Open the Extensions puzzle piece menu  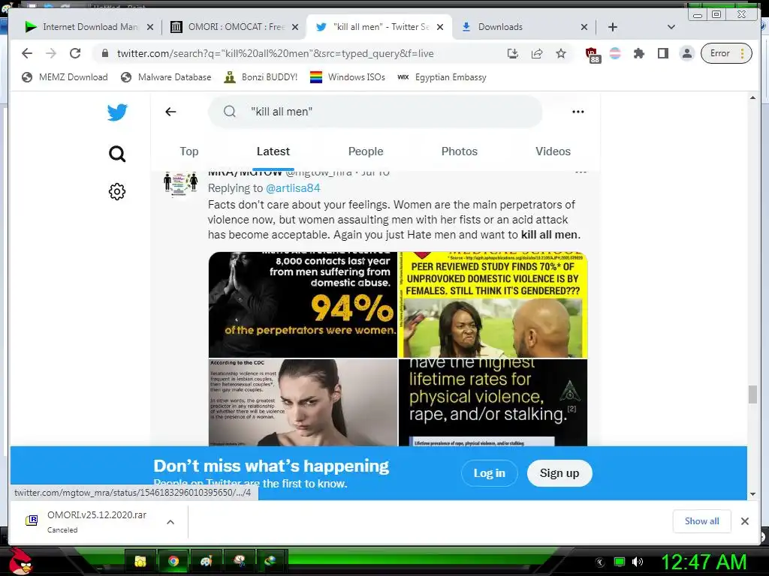638,53
